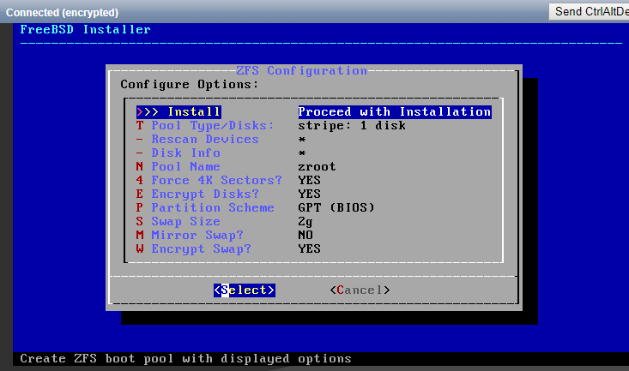Viewport: 629px width, 371px height.
Task: Click the Cancel button
Action: (x=360, y=290)
